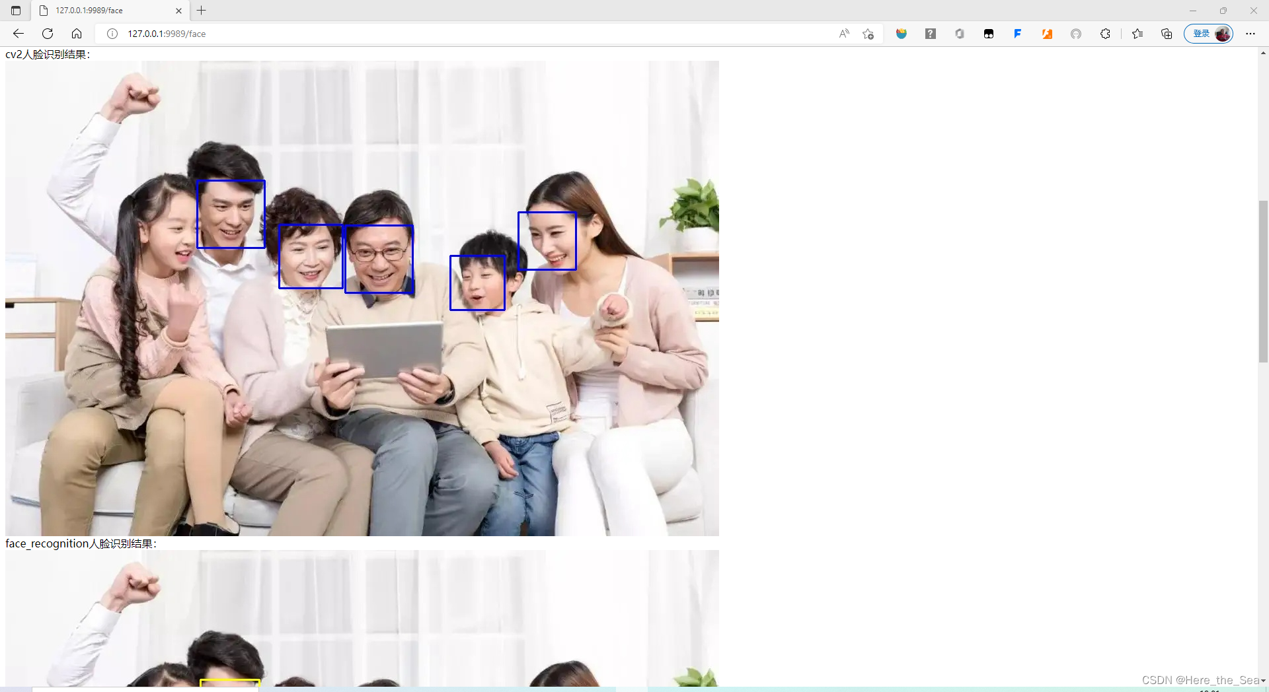1269x692 pixels.
Task: Minimize the browser window
Action: pos(1193,11)
